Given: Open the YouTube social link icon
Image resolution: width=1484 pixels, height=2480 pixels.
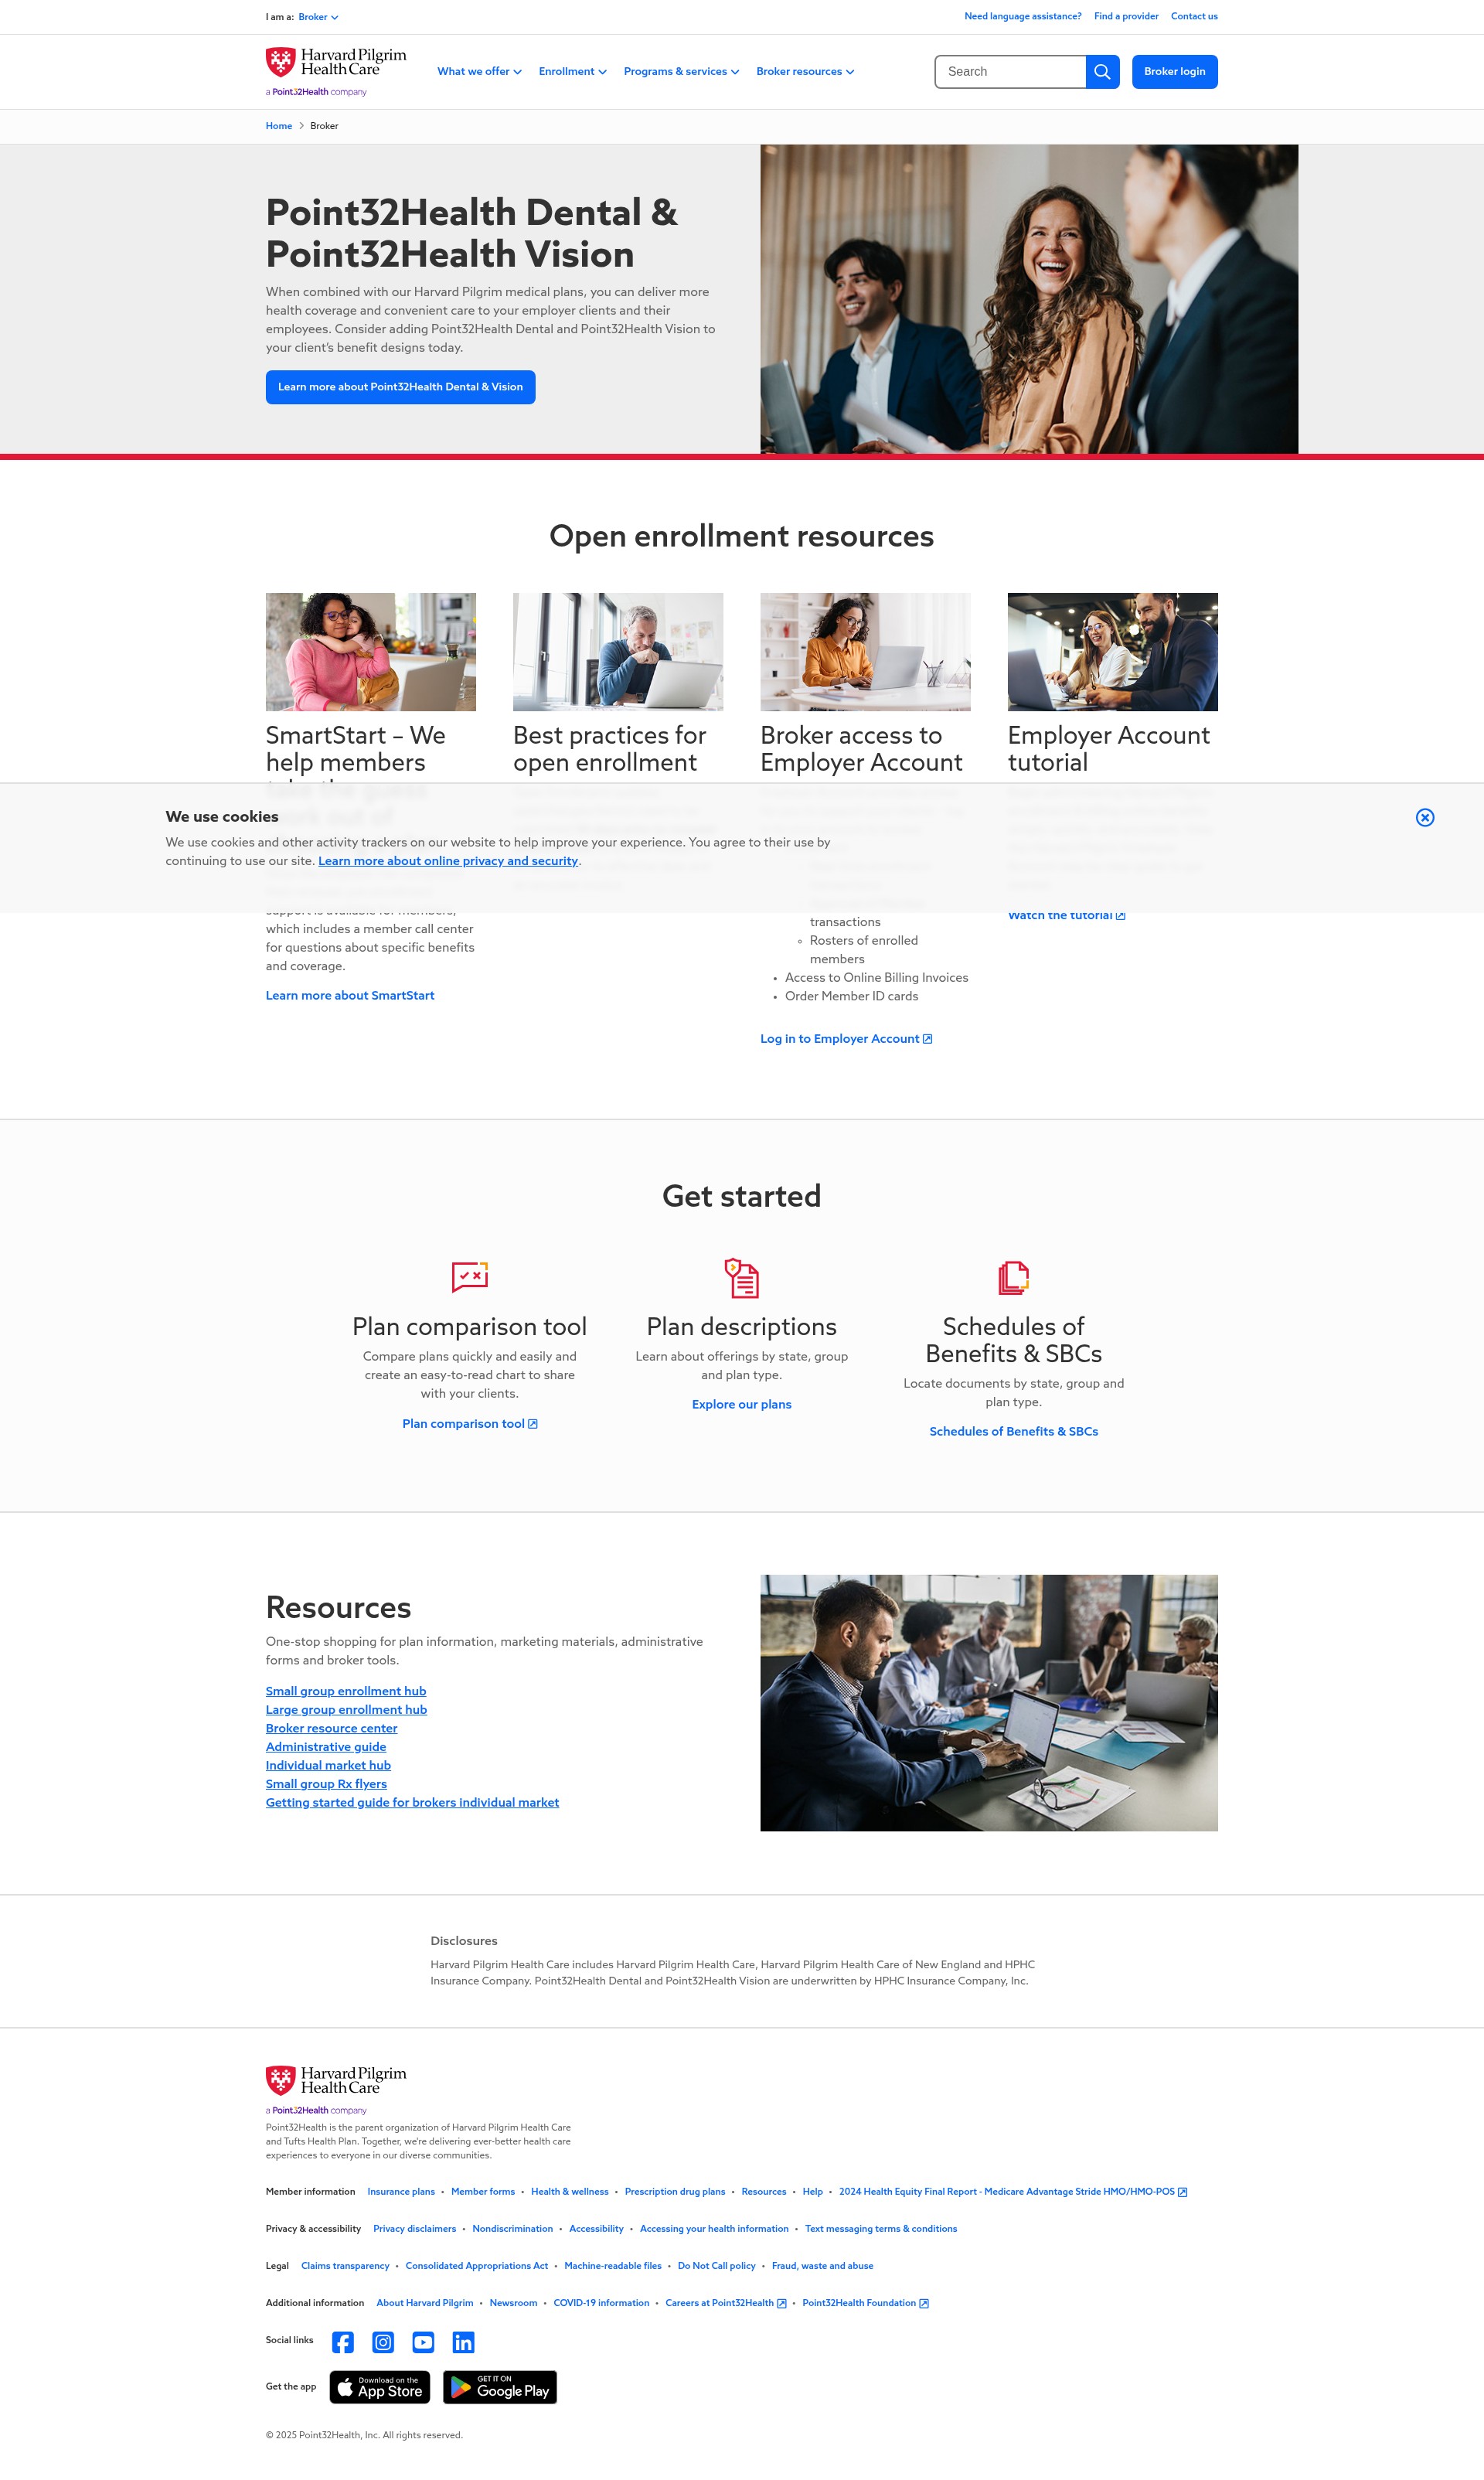Looking at the screenshot, I should point(423,2342).
